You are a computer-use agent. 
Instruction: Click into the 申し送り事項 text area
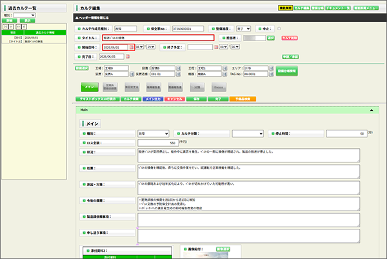(248, 236)
